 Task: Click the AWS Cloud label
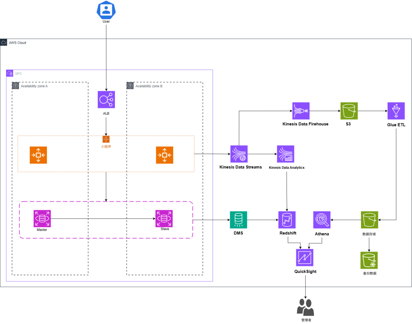pyautogui.click(x=18, y=43)
